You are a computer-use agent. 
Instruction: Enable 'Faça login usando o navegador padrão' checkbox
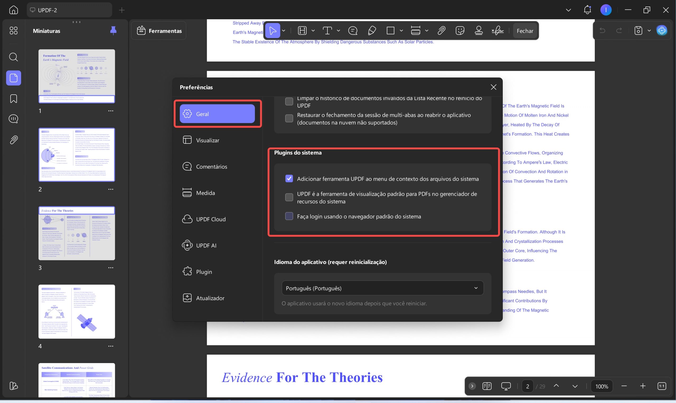(x=289, y=216)
